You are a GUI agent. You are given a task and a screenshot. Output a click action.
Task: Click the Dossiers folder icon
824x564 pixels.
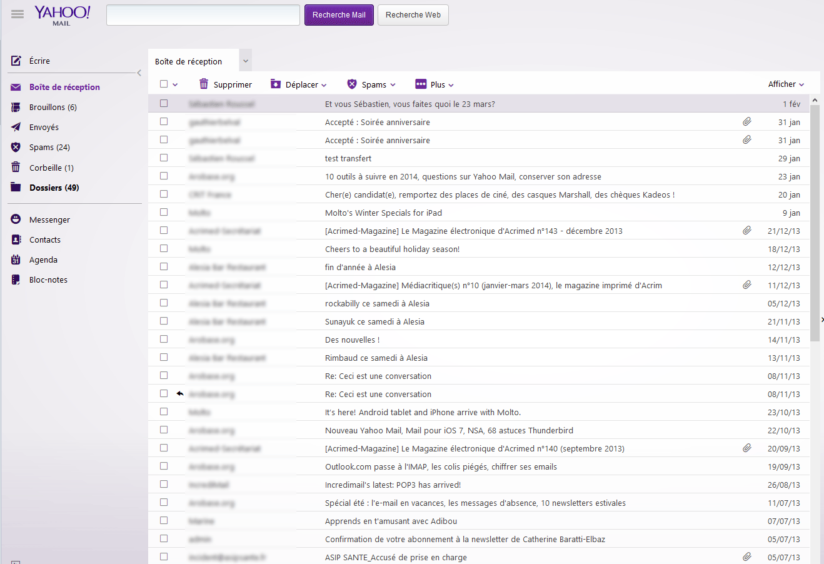16,187
